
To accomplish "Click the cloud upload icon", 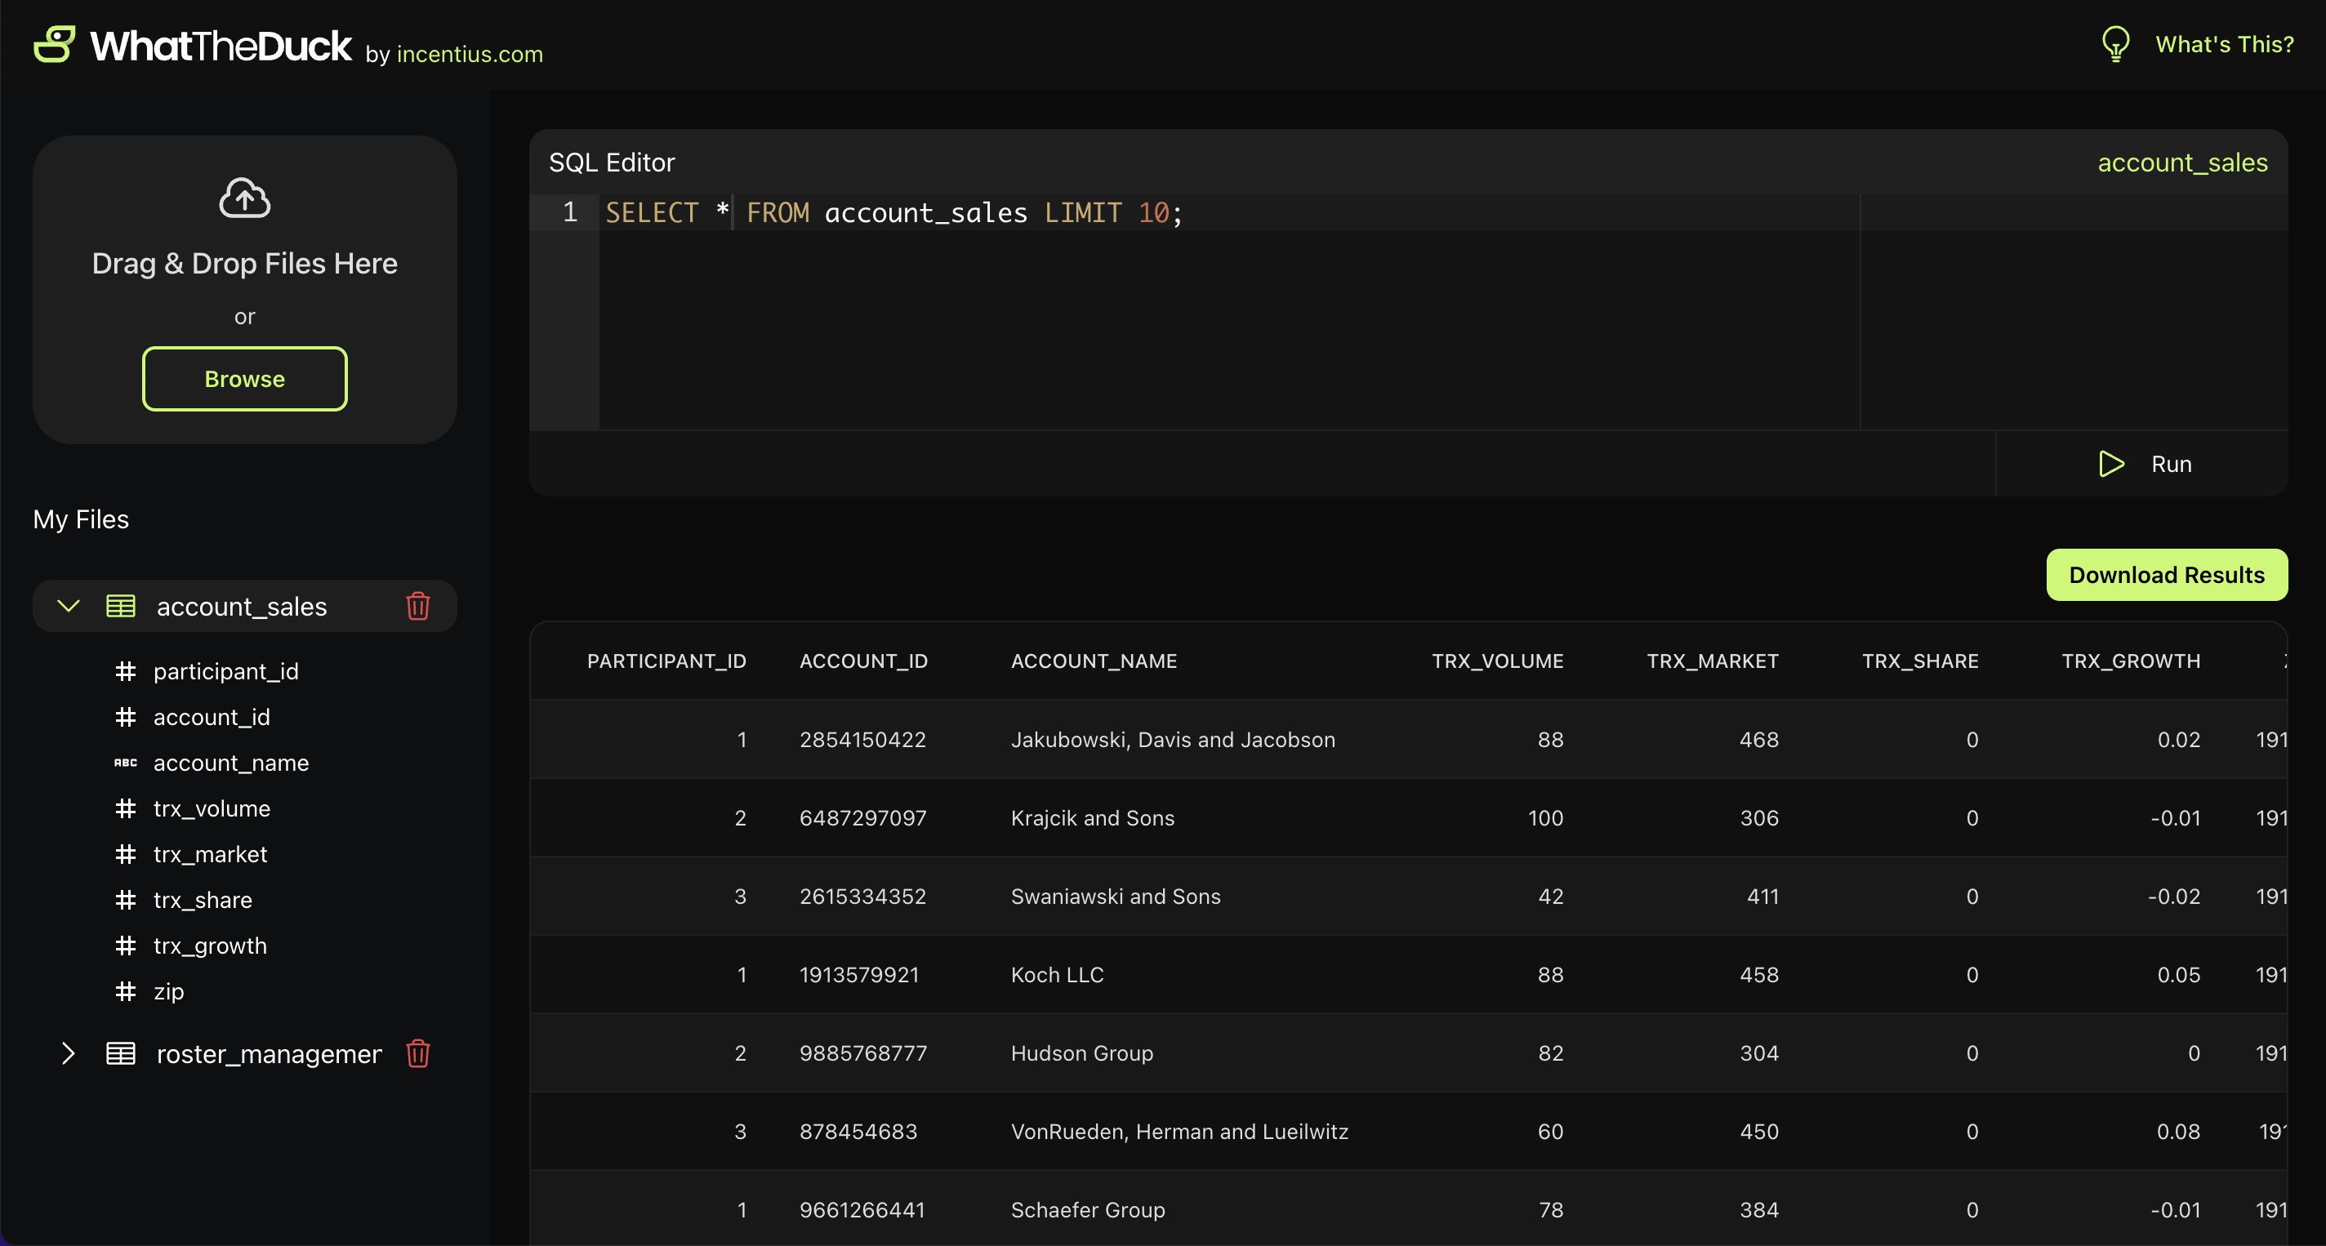I will click(x=245, y=198).
